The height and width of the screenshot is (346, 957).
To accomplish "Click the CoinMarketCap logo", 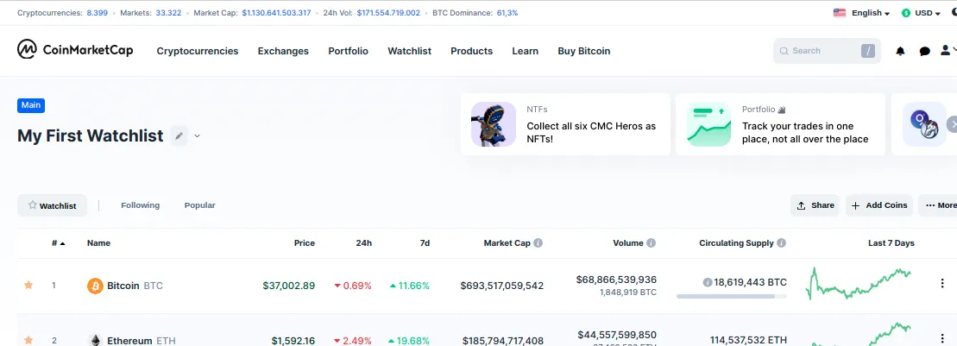I will point(75,50).
